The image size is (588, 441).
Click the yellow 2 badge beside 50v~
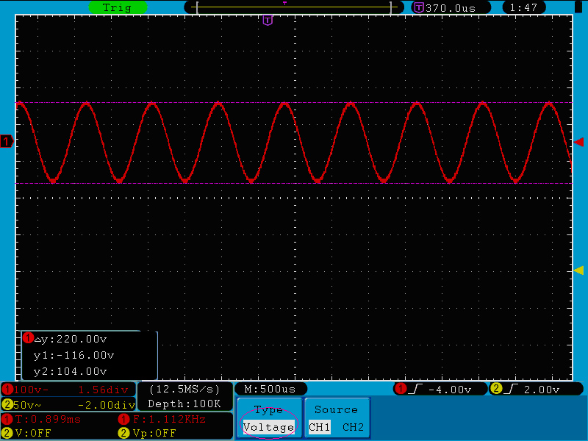coord(7,405)
